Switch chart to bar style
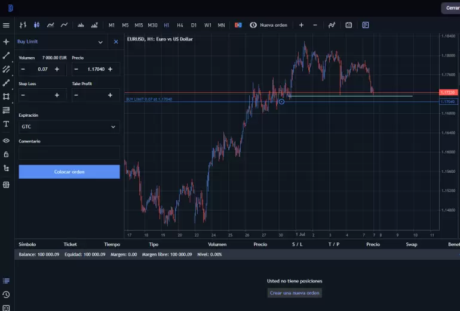 pyautogui.click(x=23, y=25)
